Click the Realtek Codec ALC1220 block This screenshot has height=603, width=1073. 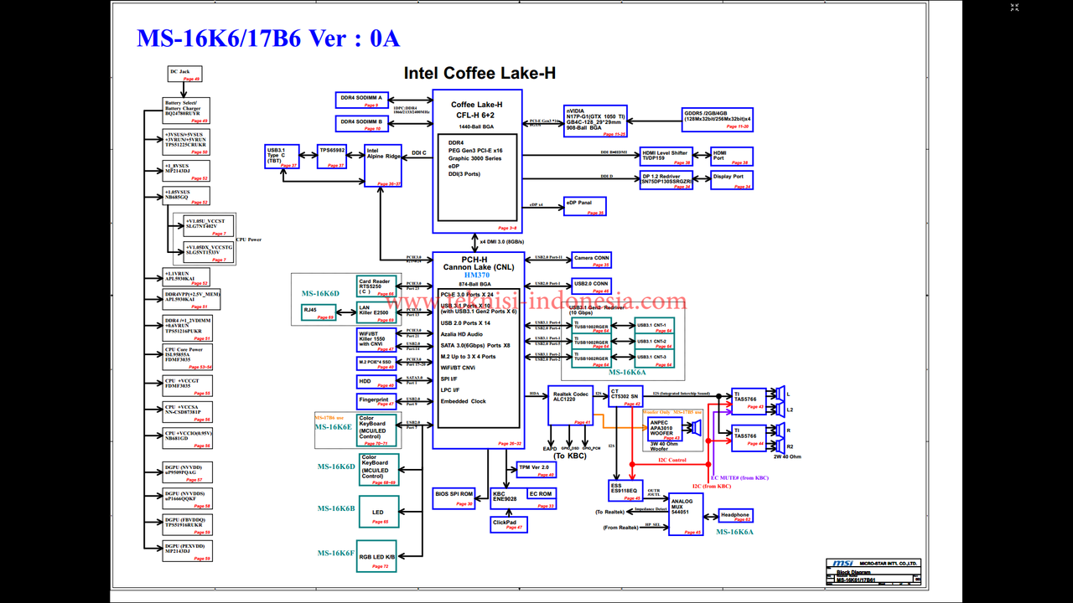coord(570,406)
